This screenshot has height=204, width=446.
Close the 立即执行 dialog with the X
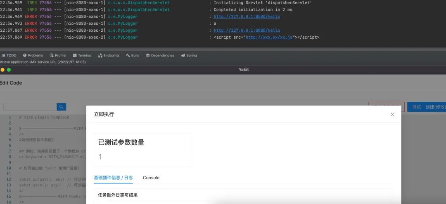click(x=392, y=114)
